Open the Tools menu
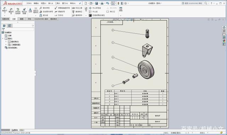Screen dimensions: 227x135 tap(57, 3)
